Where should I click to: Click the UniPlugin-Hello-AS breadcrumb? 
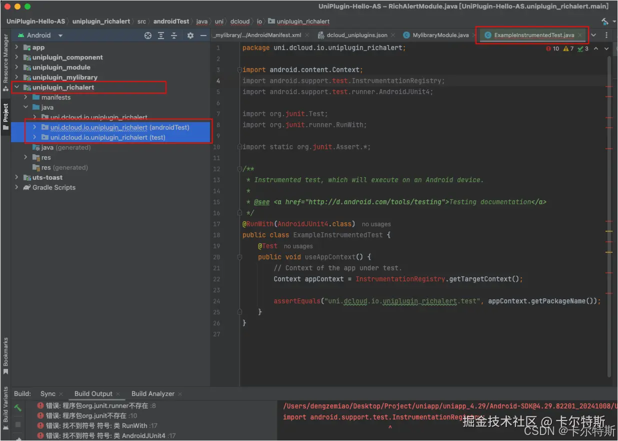click(35, 22)
